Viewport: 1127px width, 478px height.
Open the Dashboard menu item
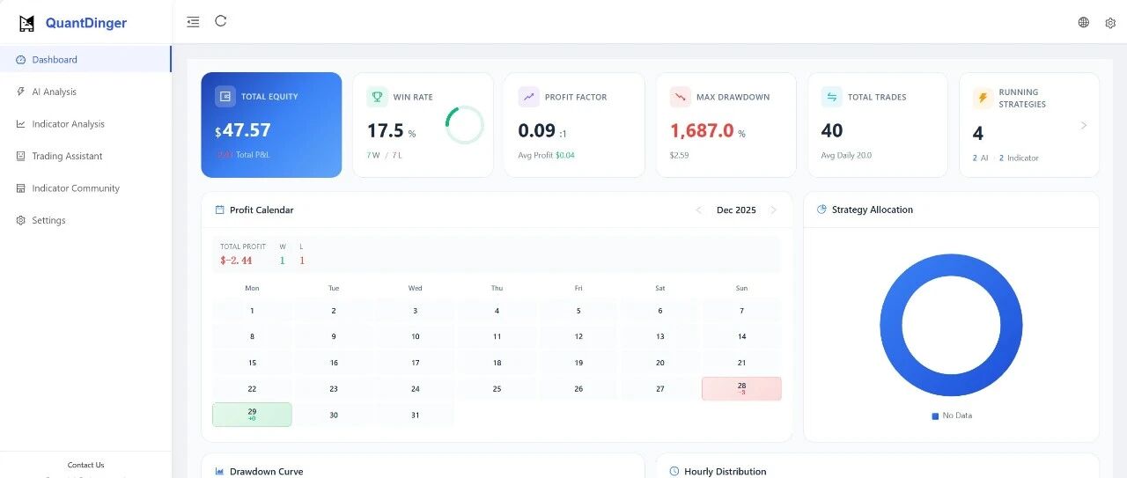pos(85,60)
